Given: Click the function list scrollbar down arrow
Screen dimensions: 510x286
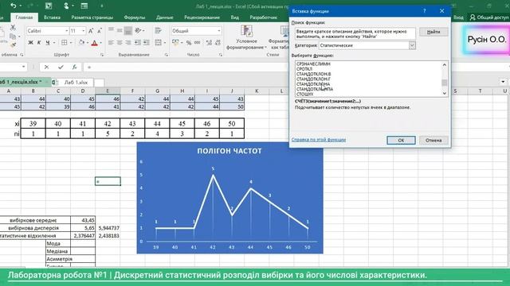Looking at the screenshot, I should (445, 94).
